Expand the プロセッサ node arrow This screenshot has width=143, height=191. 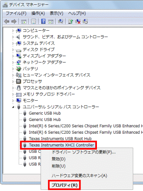13,82
